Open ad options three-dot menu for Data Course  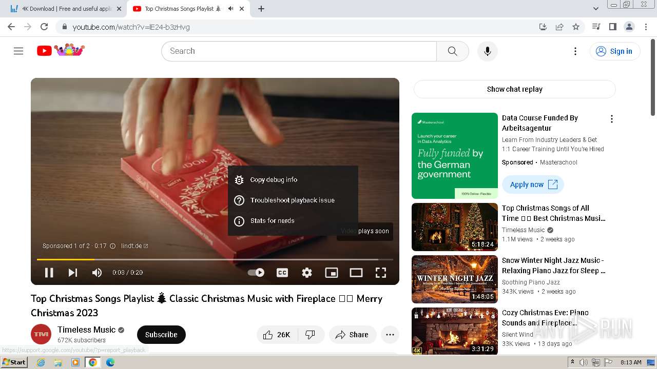click(x=611, y=119)
